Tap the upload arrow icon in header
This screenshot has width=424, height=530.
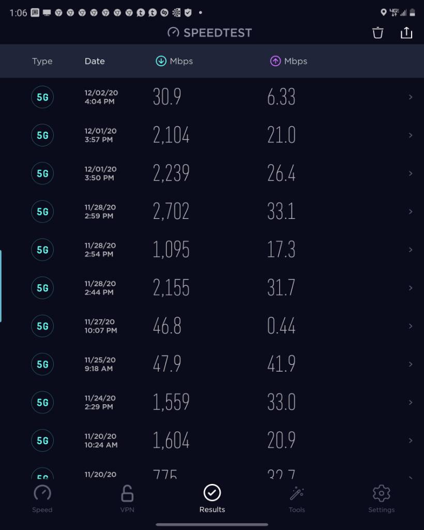click(276, 61)
